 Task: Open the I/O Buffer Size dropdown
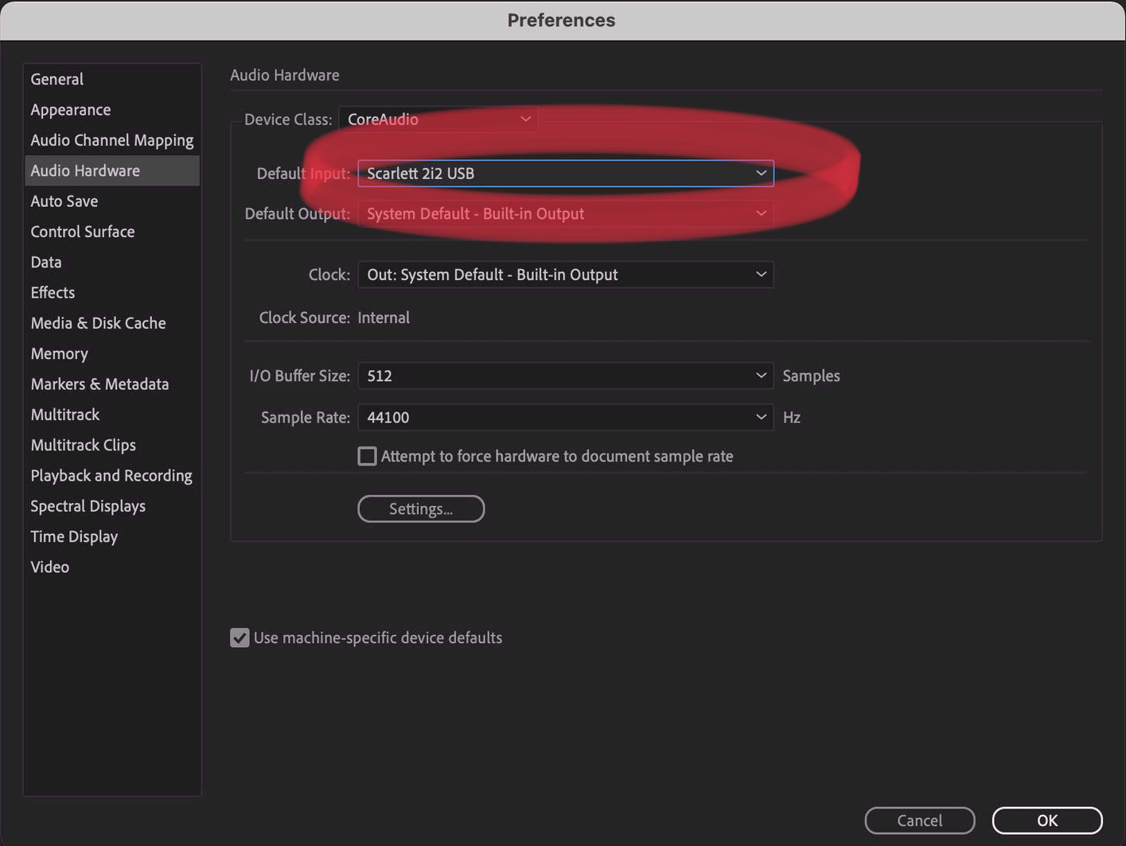(x=566, y=376)
